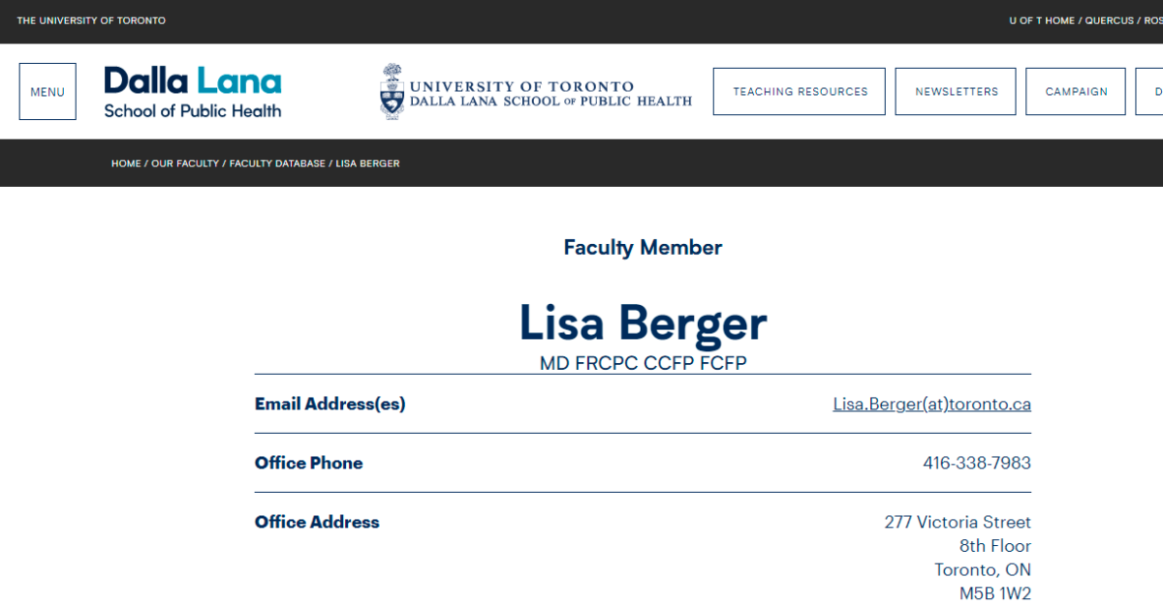The width and height of the screenshot is (1163, 608).
Task: Click the Lisa Berger breadcrumb item
Action: (x=367, y=164)
